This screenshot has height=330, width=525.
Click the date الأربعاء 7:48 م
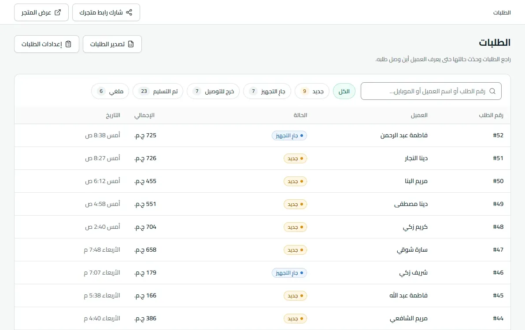click(102, 250)
